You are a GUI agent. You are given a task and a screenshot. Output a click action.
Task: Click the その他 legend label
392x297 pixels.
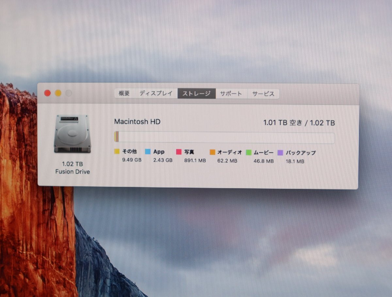click(x=129, y=152)
